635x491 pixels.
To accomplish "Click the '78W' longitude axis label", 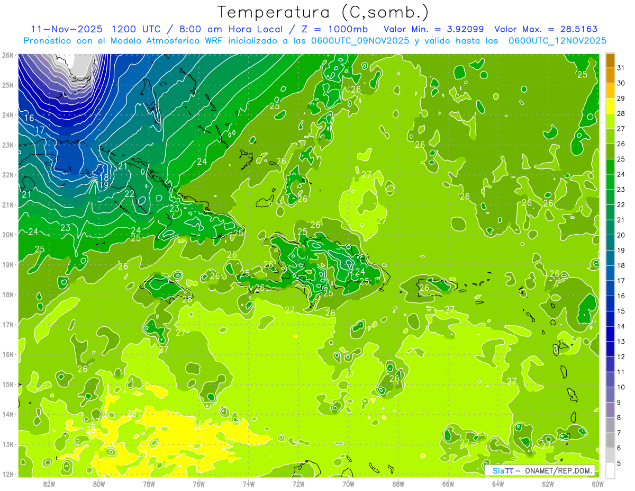I will coord(149,483).
